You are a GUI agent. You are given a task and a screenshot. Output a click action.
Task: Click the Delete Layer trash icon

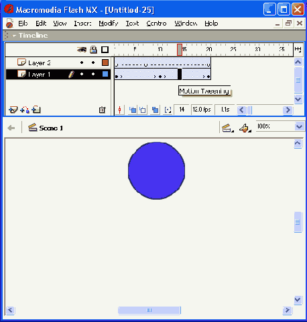102,110
